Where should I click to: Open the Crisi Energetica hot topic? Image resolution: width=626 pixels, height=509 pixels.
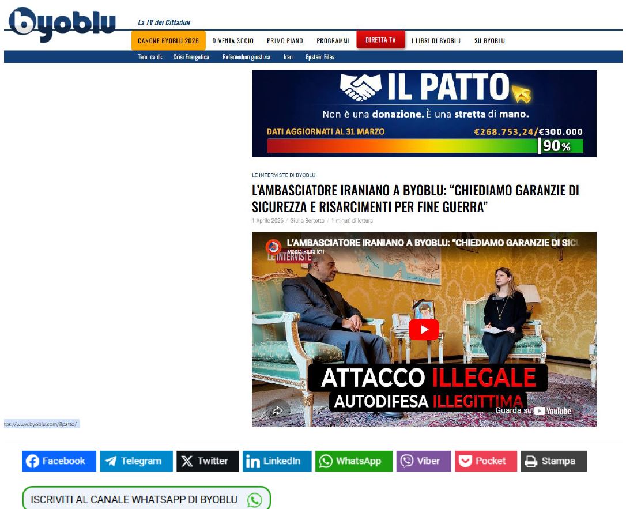(x=191, y=57)
